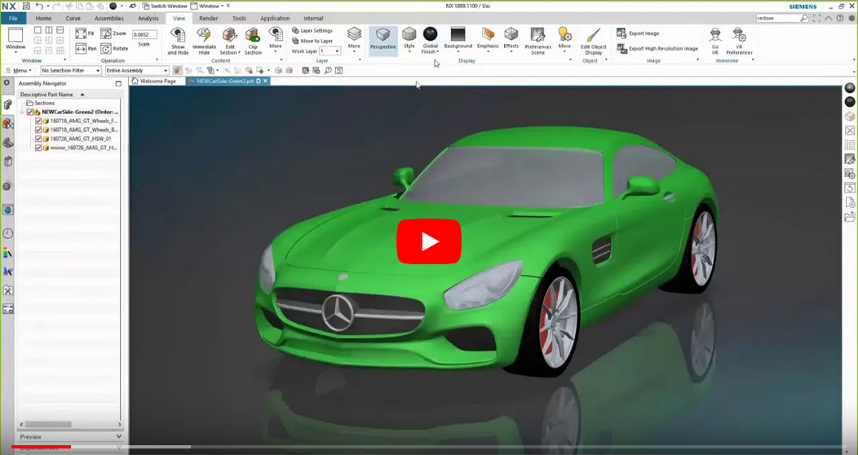858x455 pixels.
Task: Switch to the Welcome Page tab
Action: [x=155, y=81]
